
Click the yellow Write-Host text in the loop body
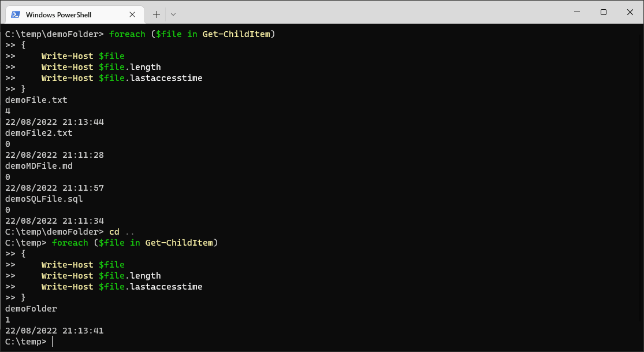click(67, 55)
